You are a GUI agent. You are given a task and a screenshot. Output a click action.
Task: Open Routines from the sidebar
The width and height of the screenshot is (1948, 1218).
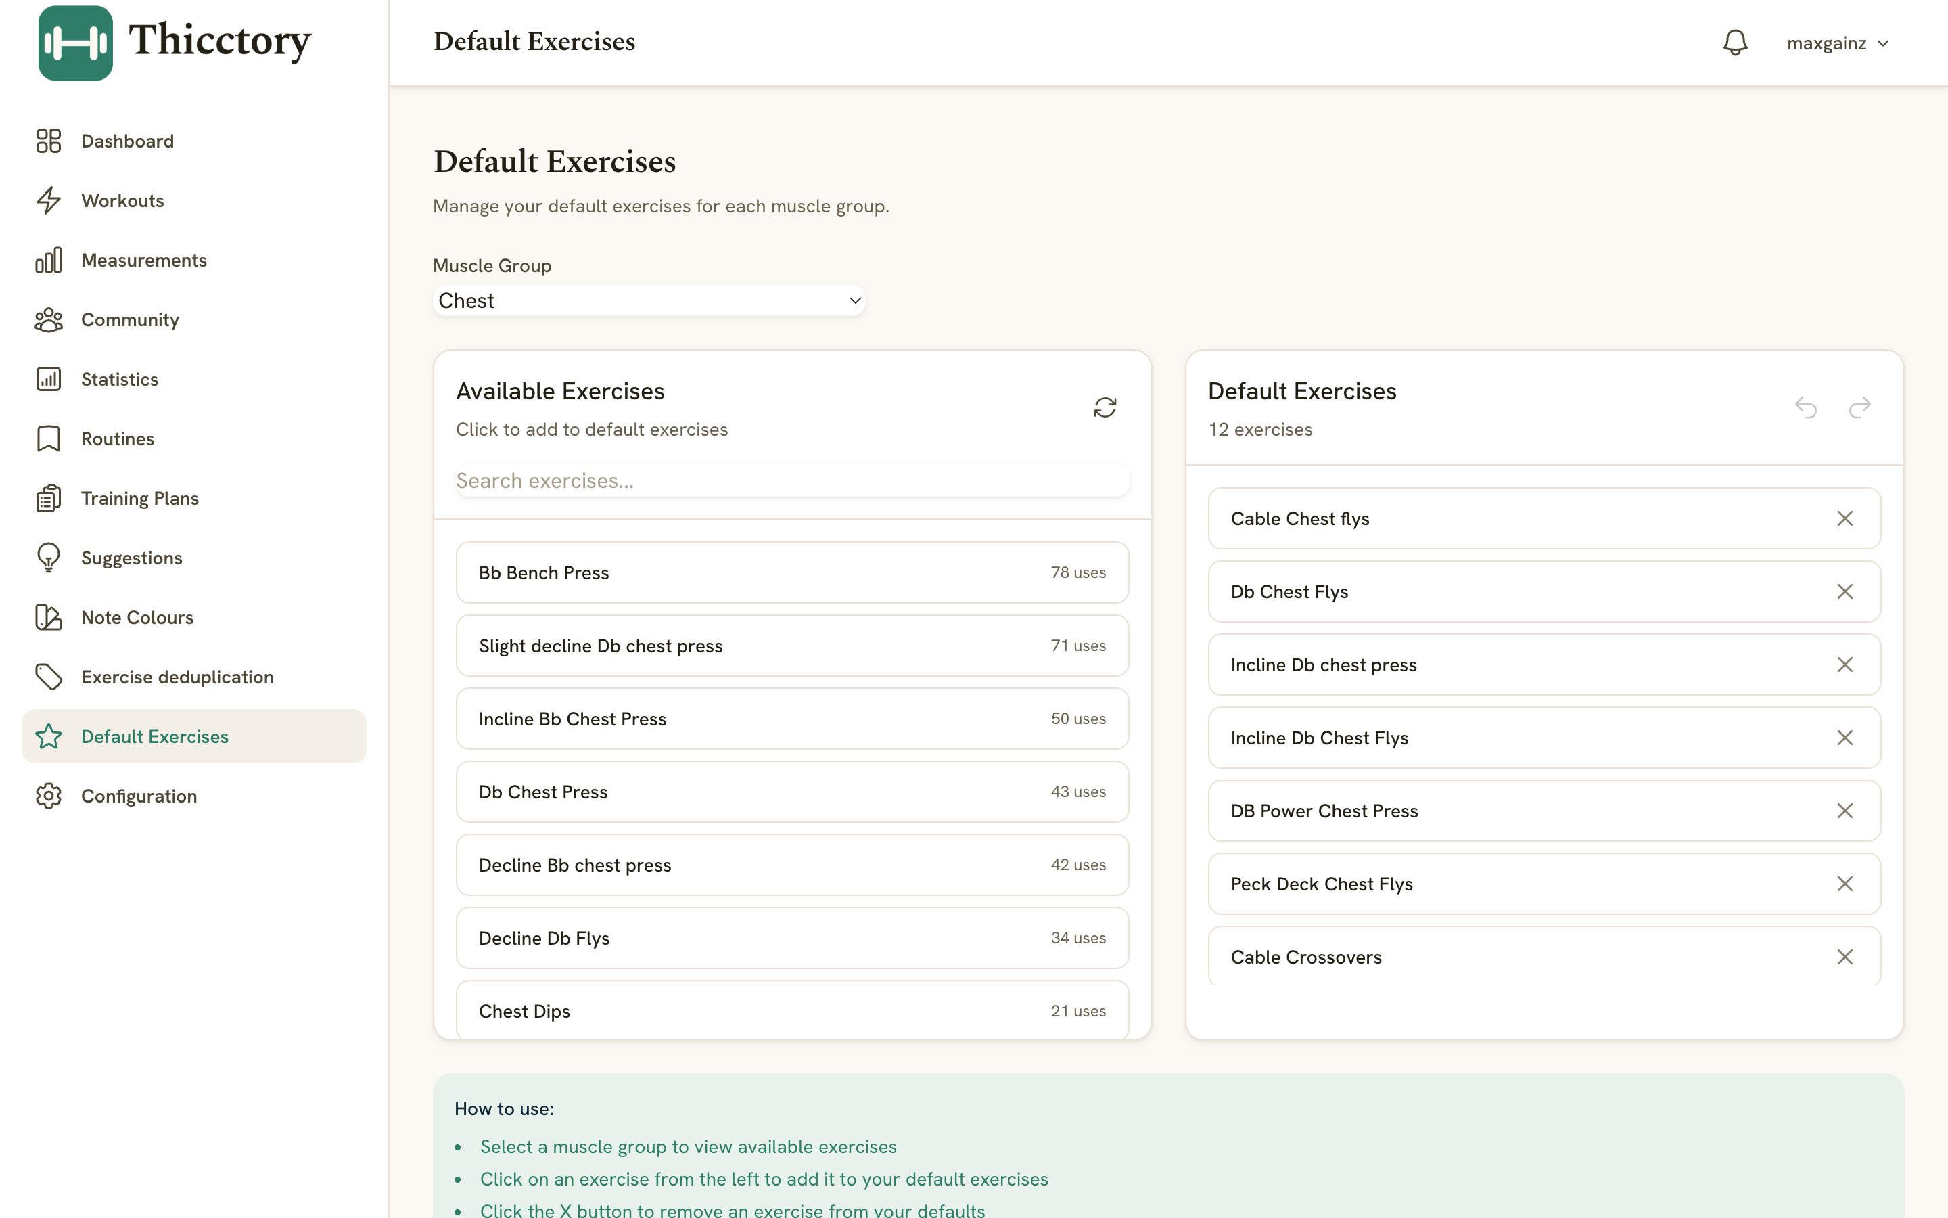coord(194,439)
